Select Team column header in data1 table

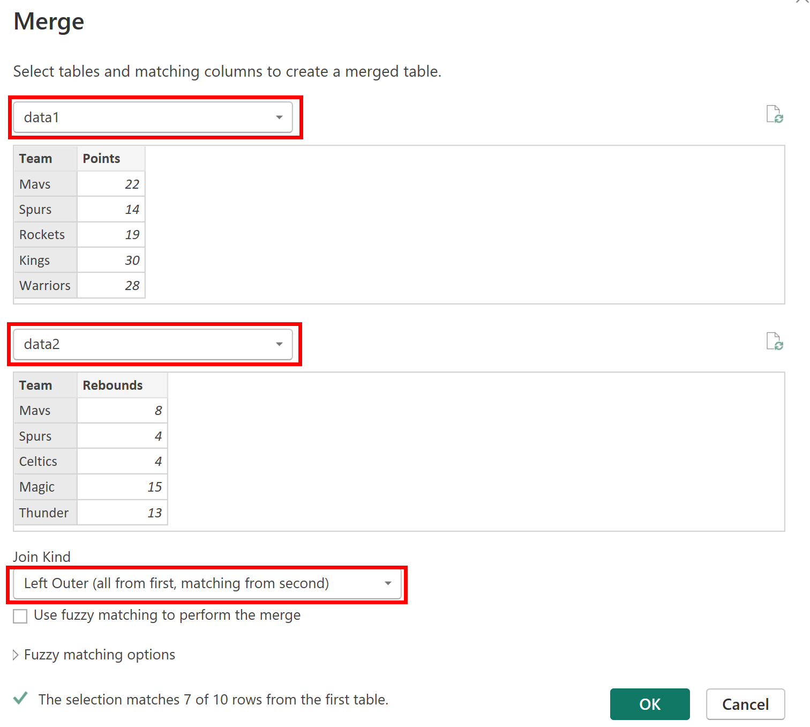(46, 159)
